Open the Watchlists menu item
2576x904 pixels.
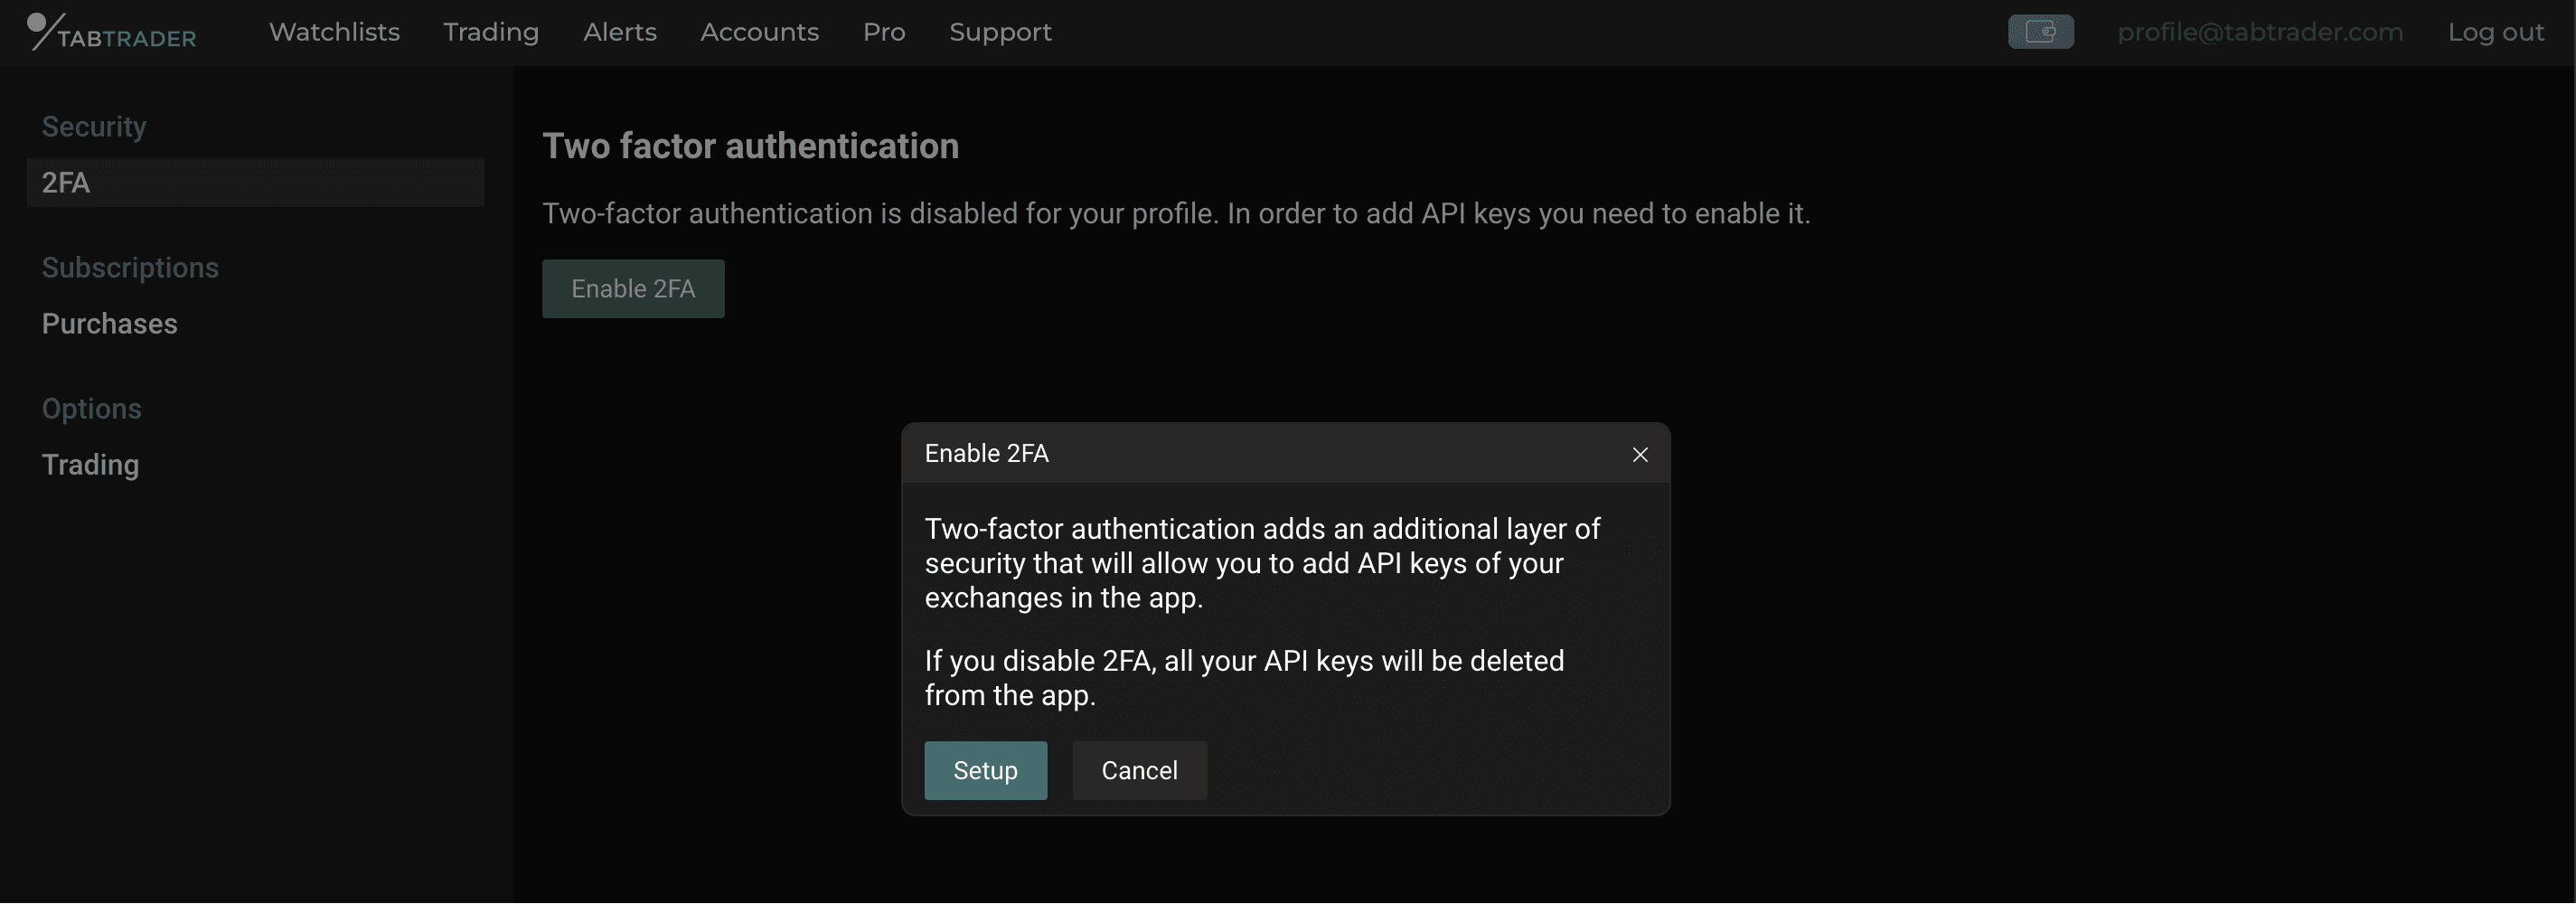coord(334,32)
